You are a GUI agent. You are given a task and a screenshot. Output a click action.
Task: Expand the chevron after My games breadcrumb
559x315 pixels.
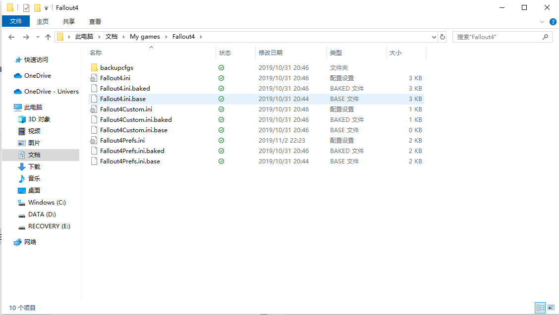click(166, 37)
